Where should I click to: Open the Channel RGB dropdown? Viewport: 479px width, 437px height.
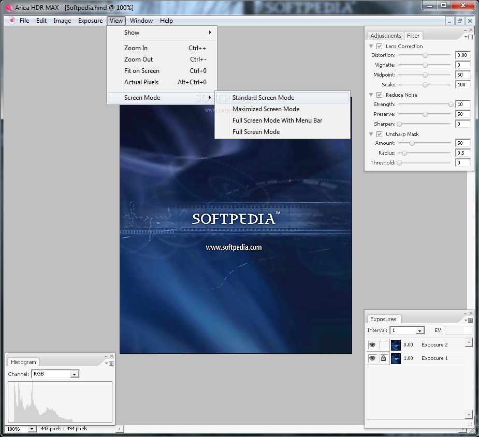74,374
